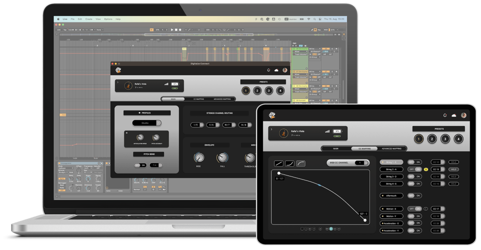Screen dimensions: 481x250
Task: Open the MIDI CC Channel selector
Action: pos(359,162)
